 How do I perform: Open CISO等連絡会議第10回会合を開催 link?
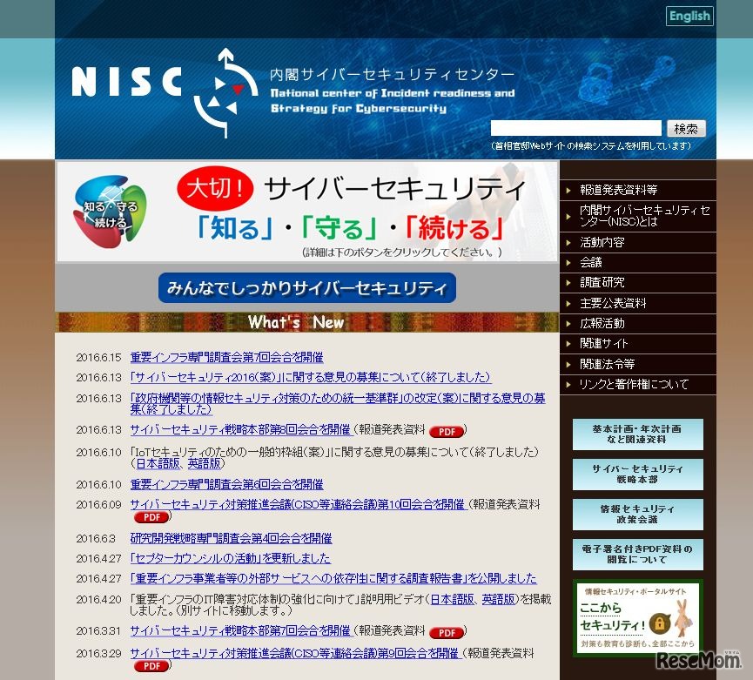pyautogui.click(x=297, y=505)
